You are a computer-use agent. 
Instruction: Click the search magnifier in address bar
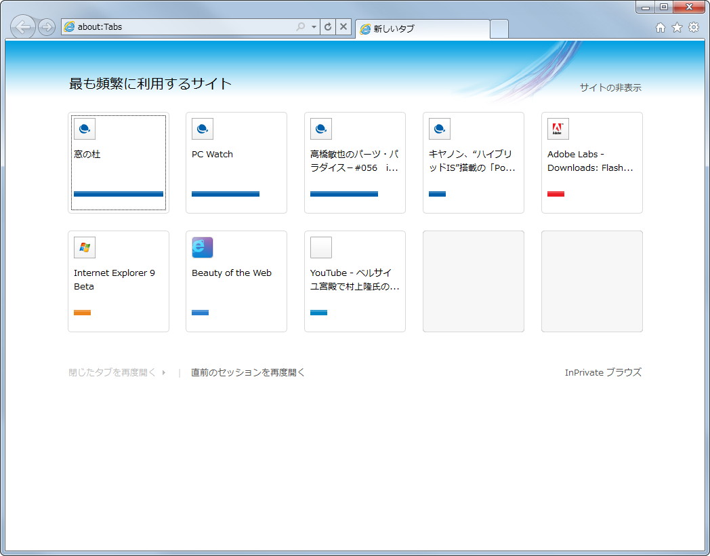click(301, 26)
